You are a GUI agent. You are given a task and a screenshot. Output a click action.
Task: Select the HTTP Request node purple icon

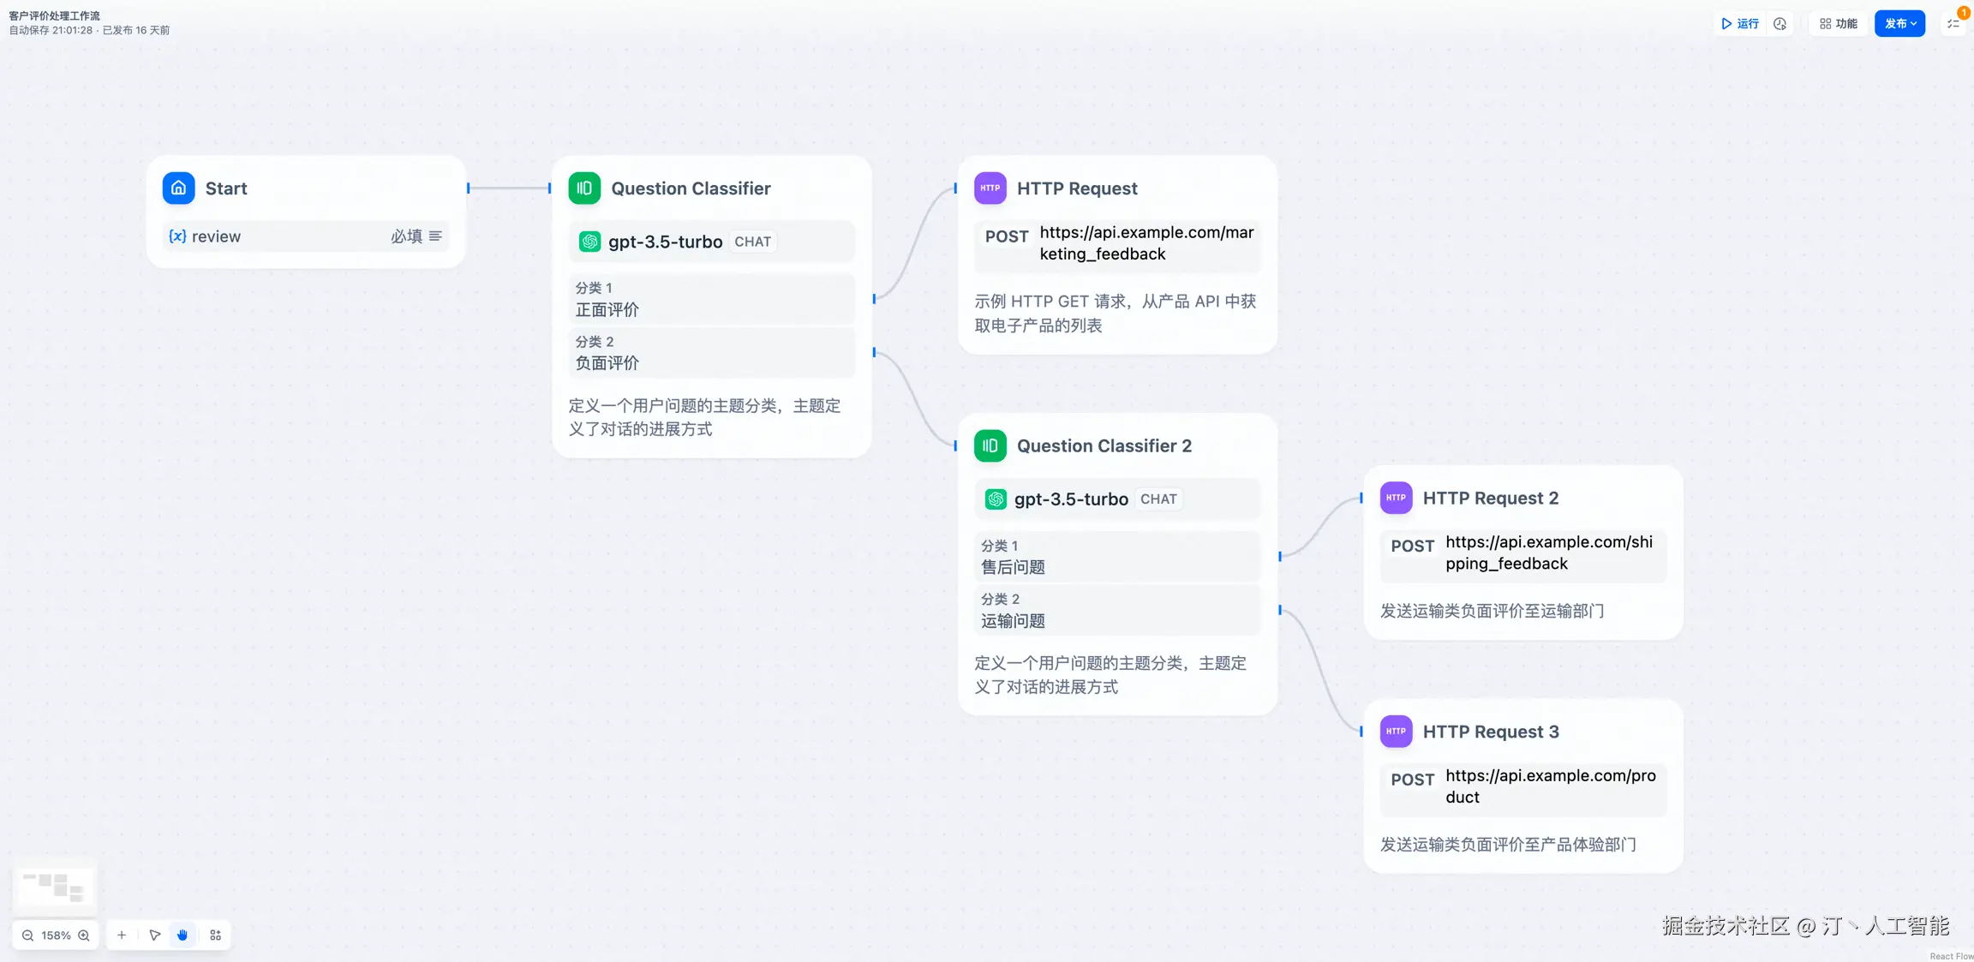click(x=990, y=188)
